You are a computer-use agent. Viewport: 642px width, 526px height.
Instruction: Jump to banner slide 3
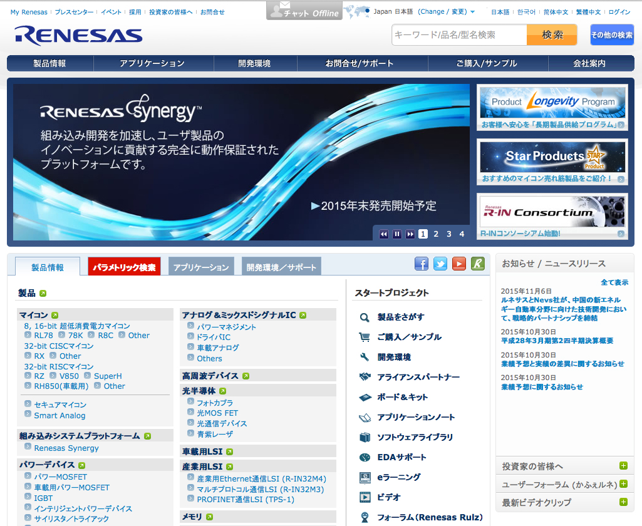point(448,234)
